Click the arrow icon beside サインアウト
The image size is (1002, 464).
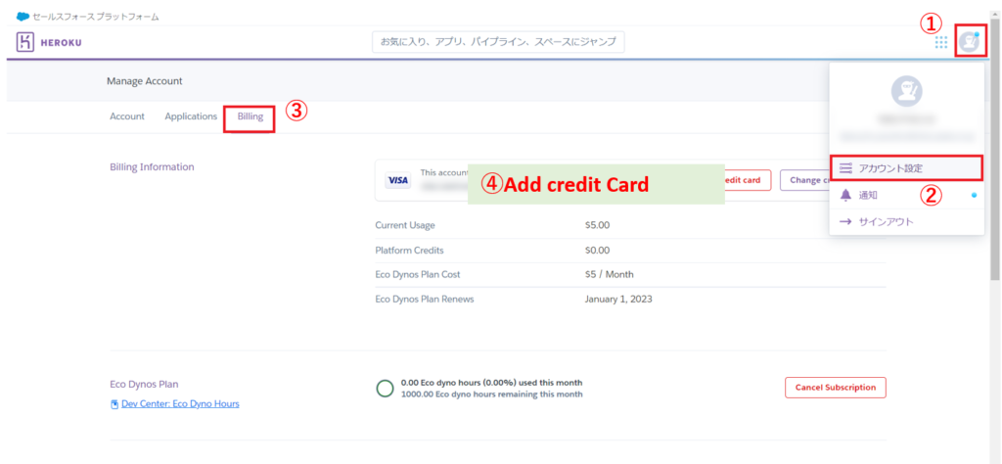(x=846, y=222)
